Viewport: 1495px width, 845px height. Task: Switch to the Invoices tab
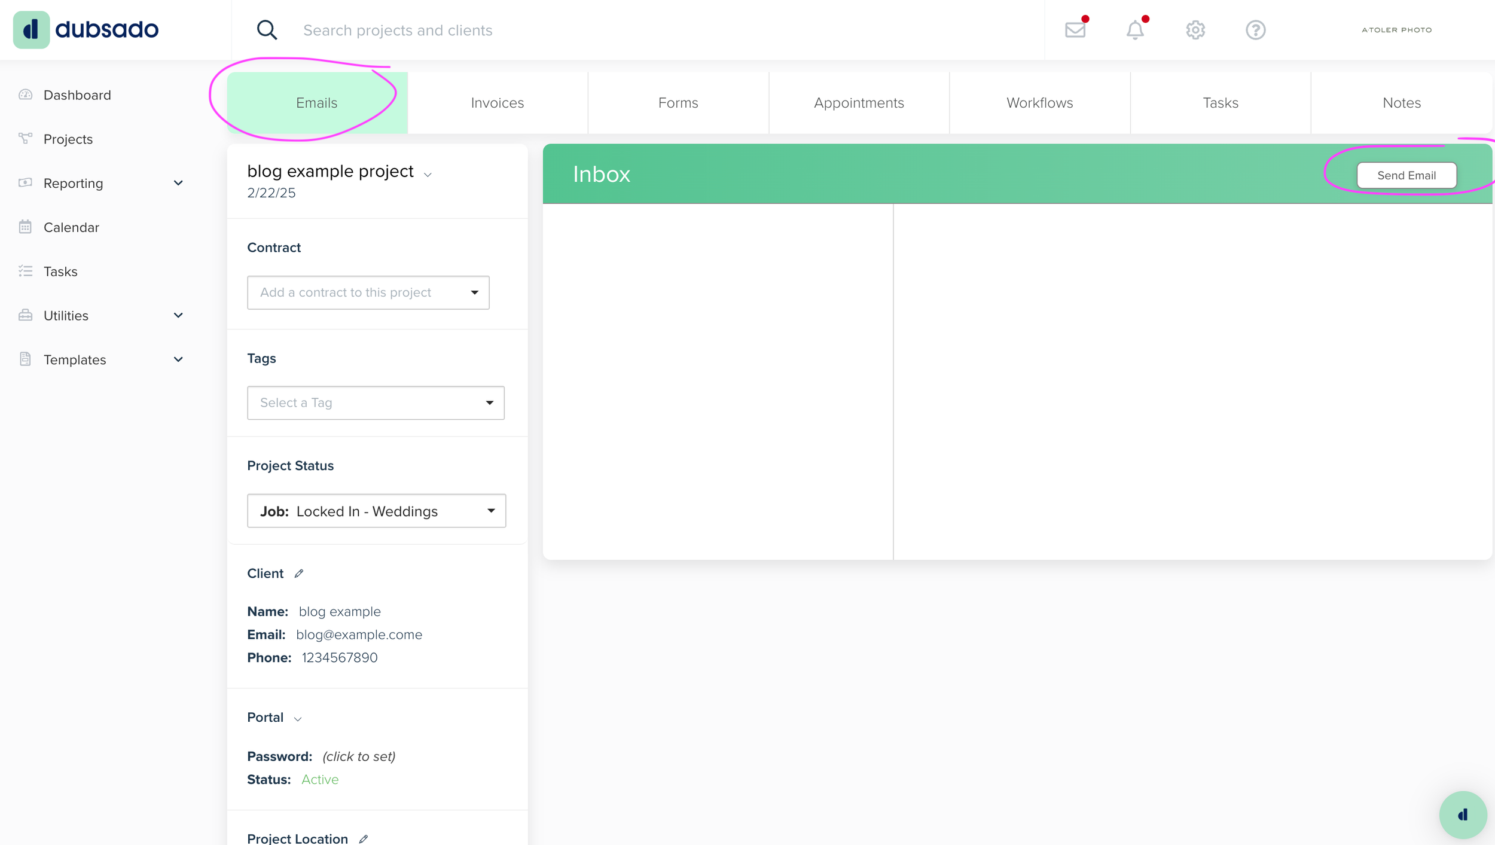point(498,103)
